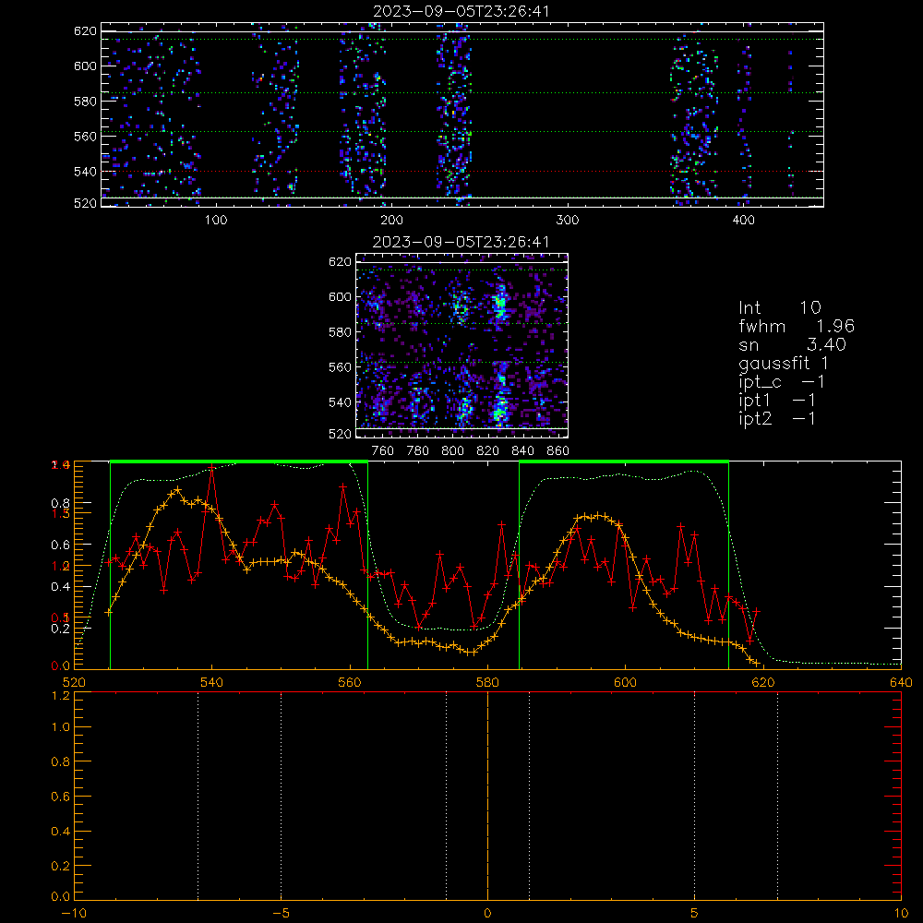Image resolution: width=923 pixels, height=923 pixels.
Task: Click y-axis label 580 on the middle image
Action: [340, 332]
